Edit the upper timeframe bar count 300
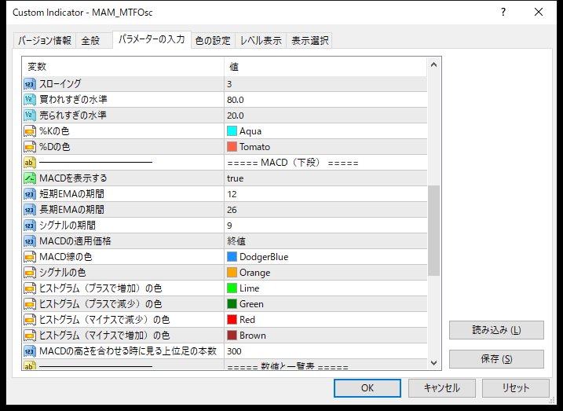 (326, 351)
